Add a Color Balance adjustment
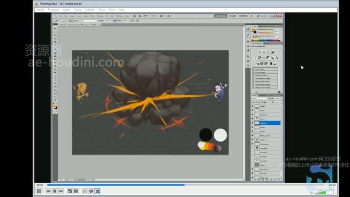Viewport: 350px width, 197px height. tap(264, 57)
